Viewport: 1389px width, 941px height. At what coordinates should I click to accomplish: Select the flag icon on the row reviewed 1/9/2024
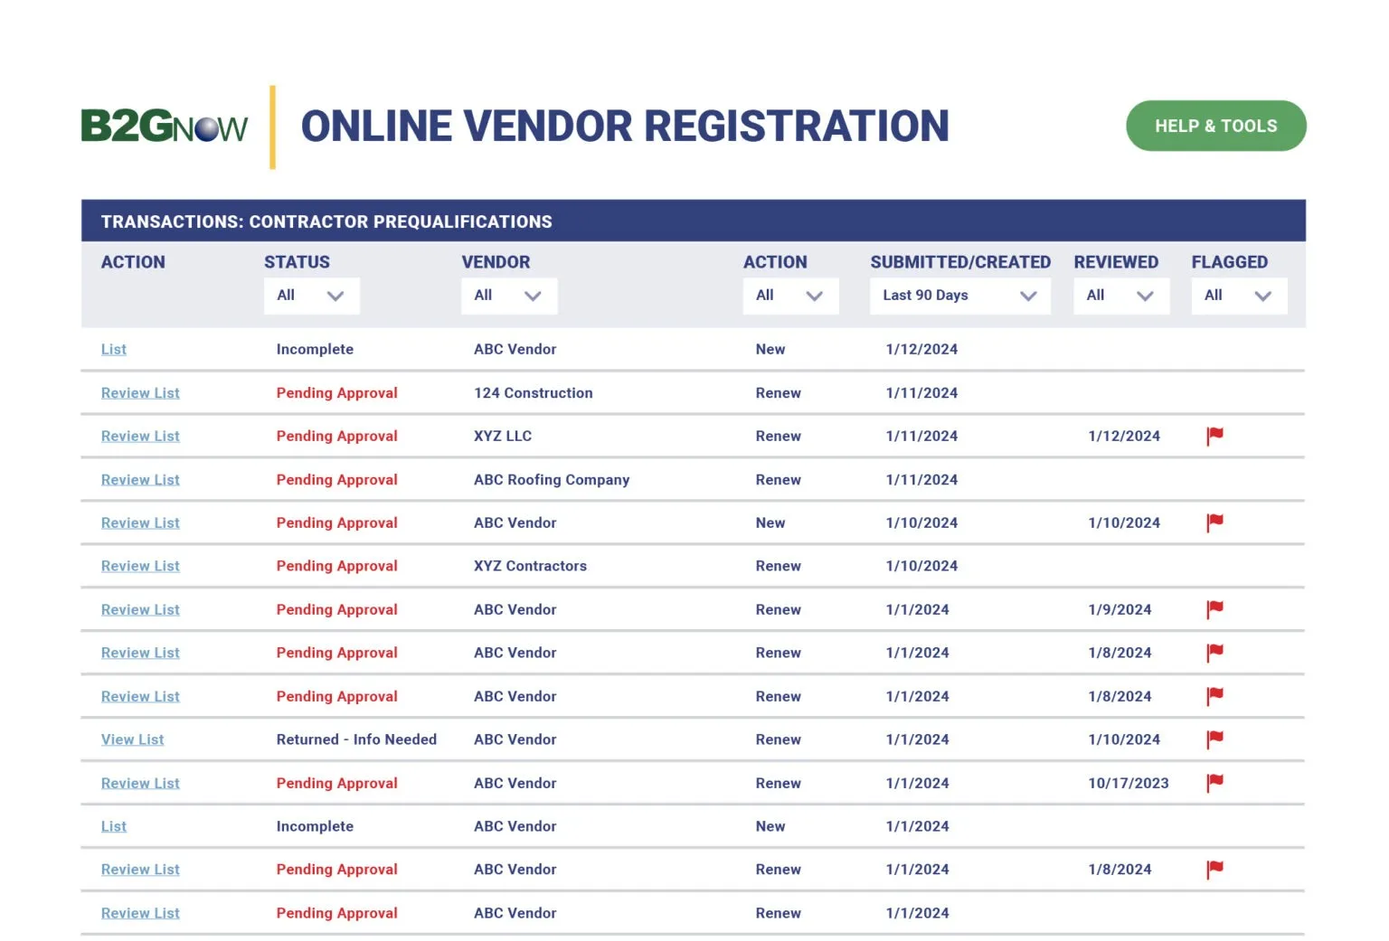[x=1214, y=609]
